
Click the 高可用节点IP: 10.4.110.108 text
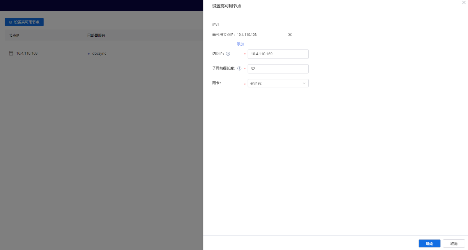coord(235,35)
